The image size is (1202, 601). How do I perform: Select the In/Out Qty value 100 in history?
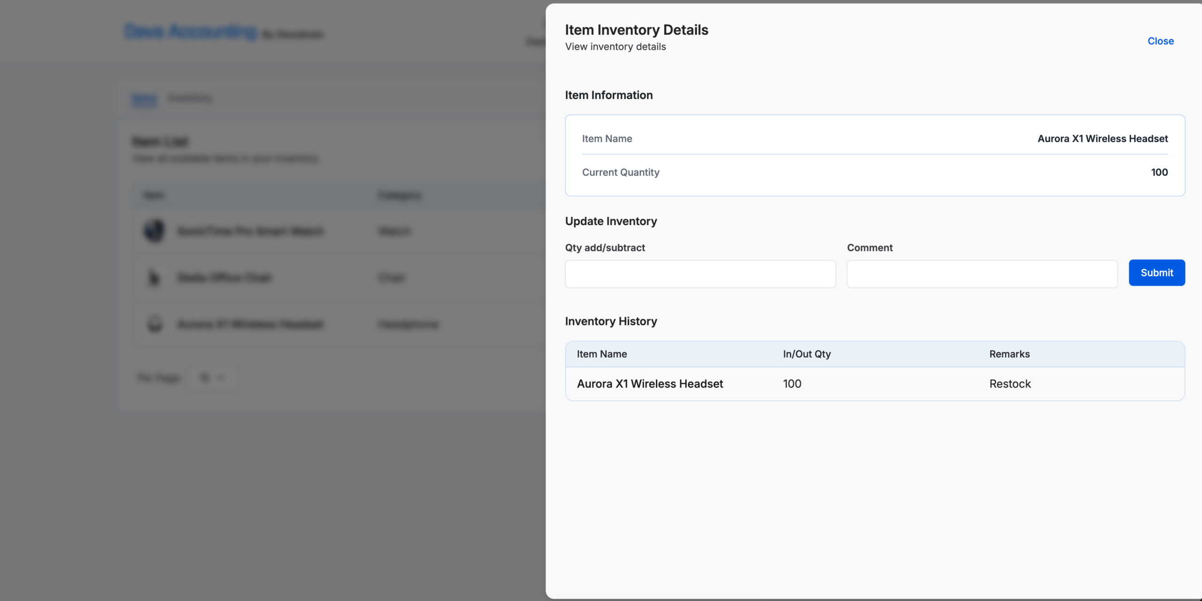coord(792,383)
